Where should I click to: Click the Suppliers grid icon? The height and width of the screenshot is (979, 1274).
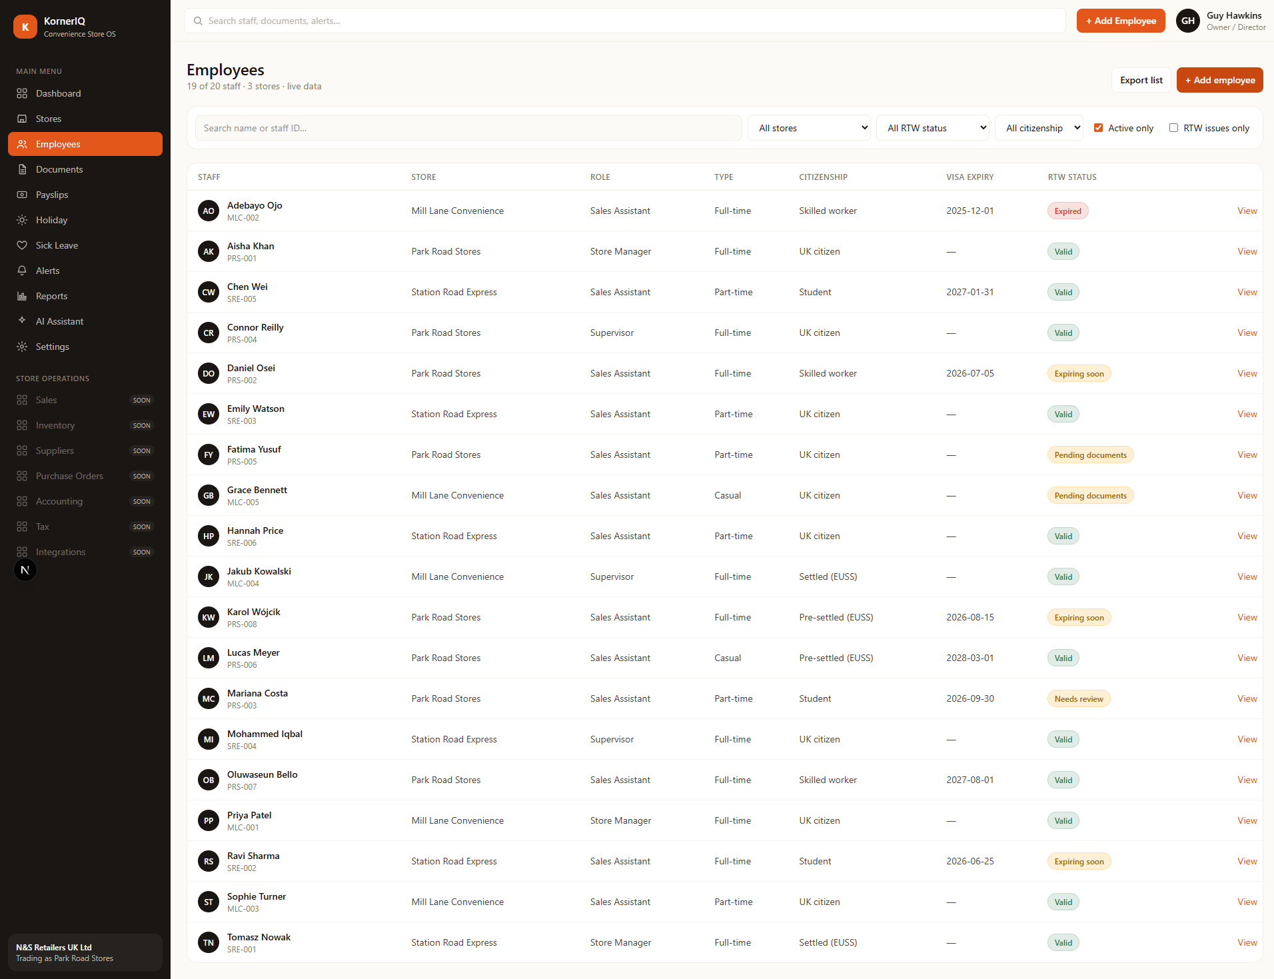click(22, 451)
